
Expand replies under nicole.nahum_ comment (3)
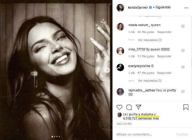pos(150,40)
